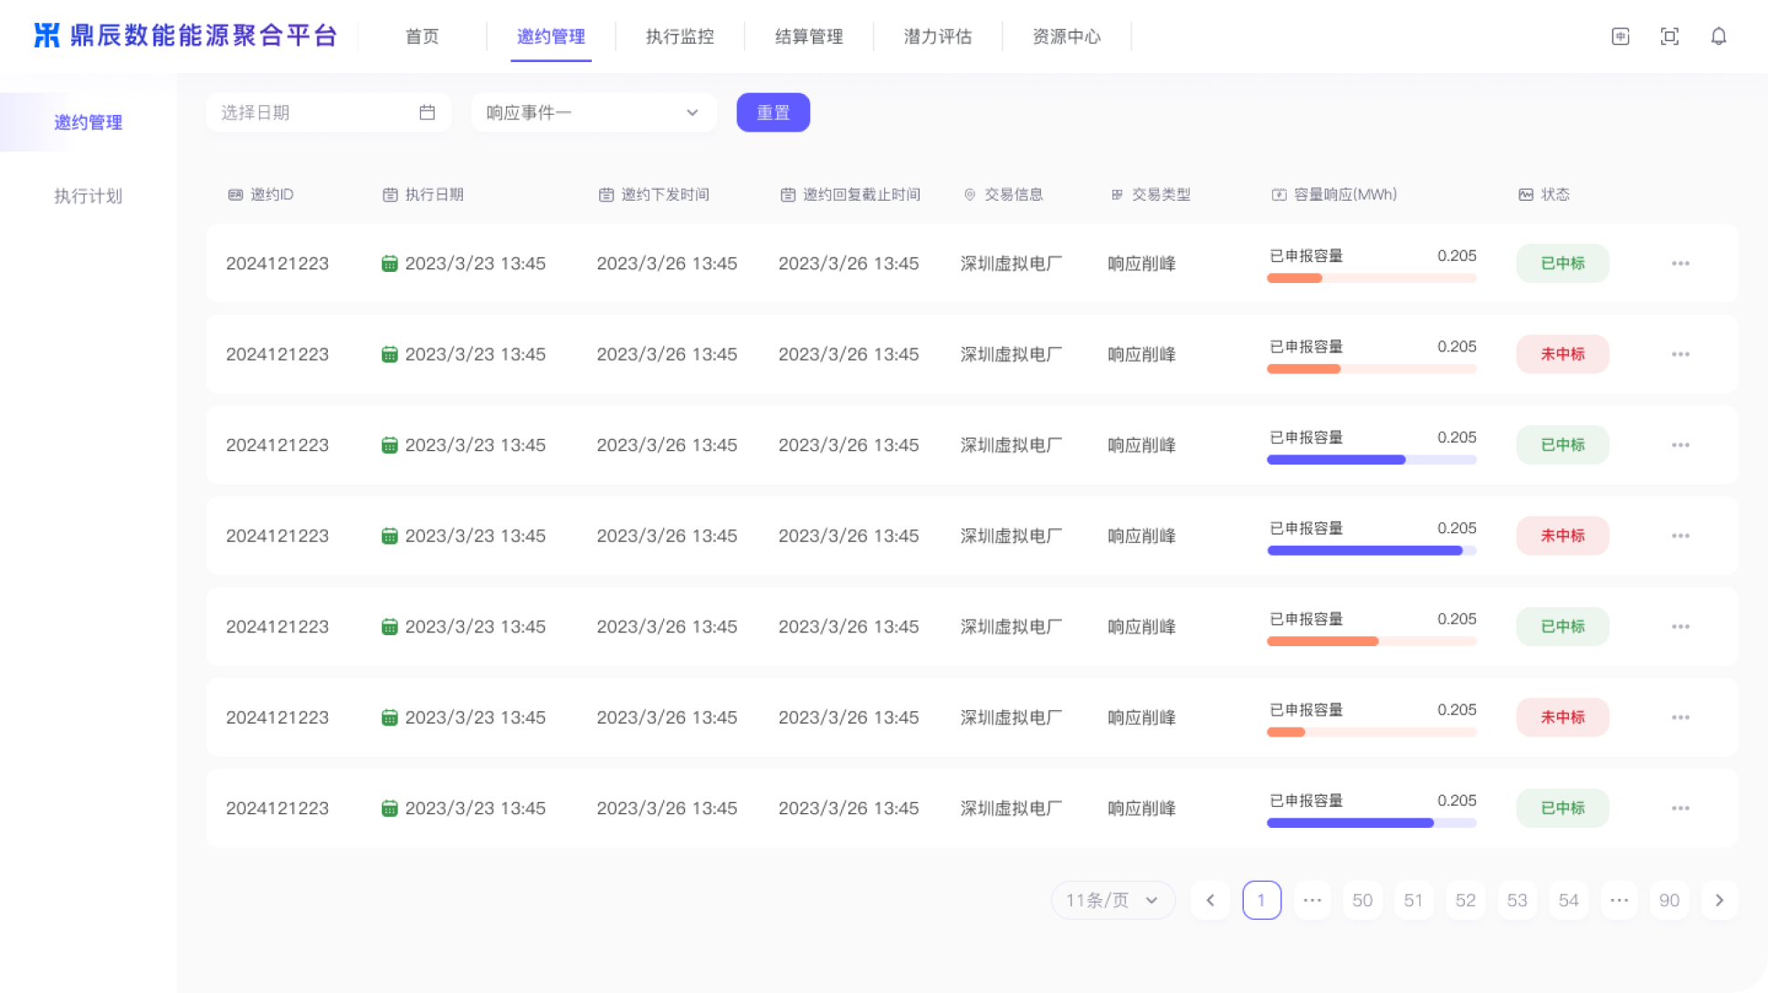Open the 潜力评估 tab
1768x993 pixels.
[938, 37]
